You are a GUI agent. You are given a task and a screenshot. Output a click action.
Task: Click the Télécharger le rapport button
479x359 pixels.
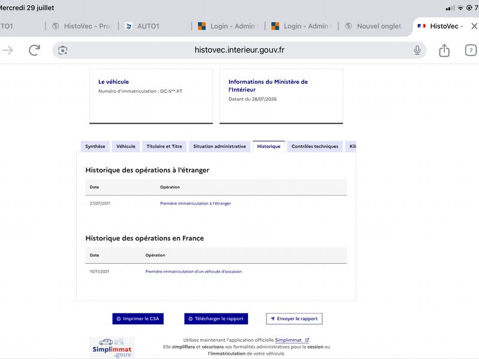point(216,319)
